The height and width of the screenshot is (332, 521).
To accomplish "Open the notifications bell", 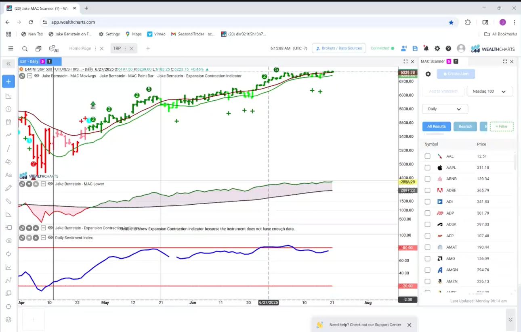I will click(x=426, y=48).
